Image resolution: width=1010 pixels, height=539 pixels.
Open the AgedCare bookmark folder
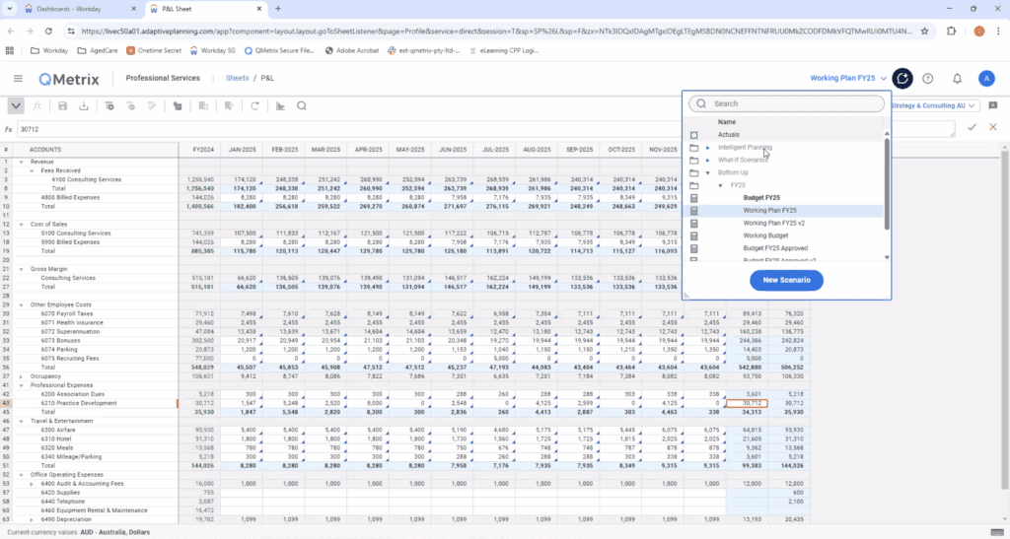pyautogui.click(x=98, y=50)
